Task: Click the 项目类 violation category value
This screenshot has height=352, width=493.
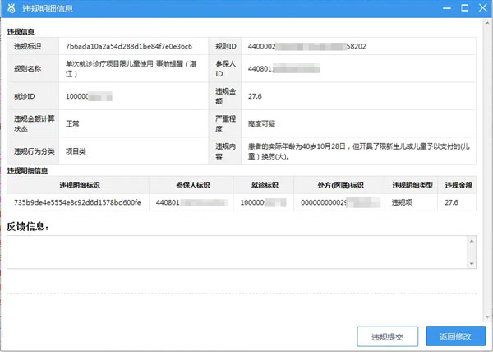Action: (x=78, y=151)
